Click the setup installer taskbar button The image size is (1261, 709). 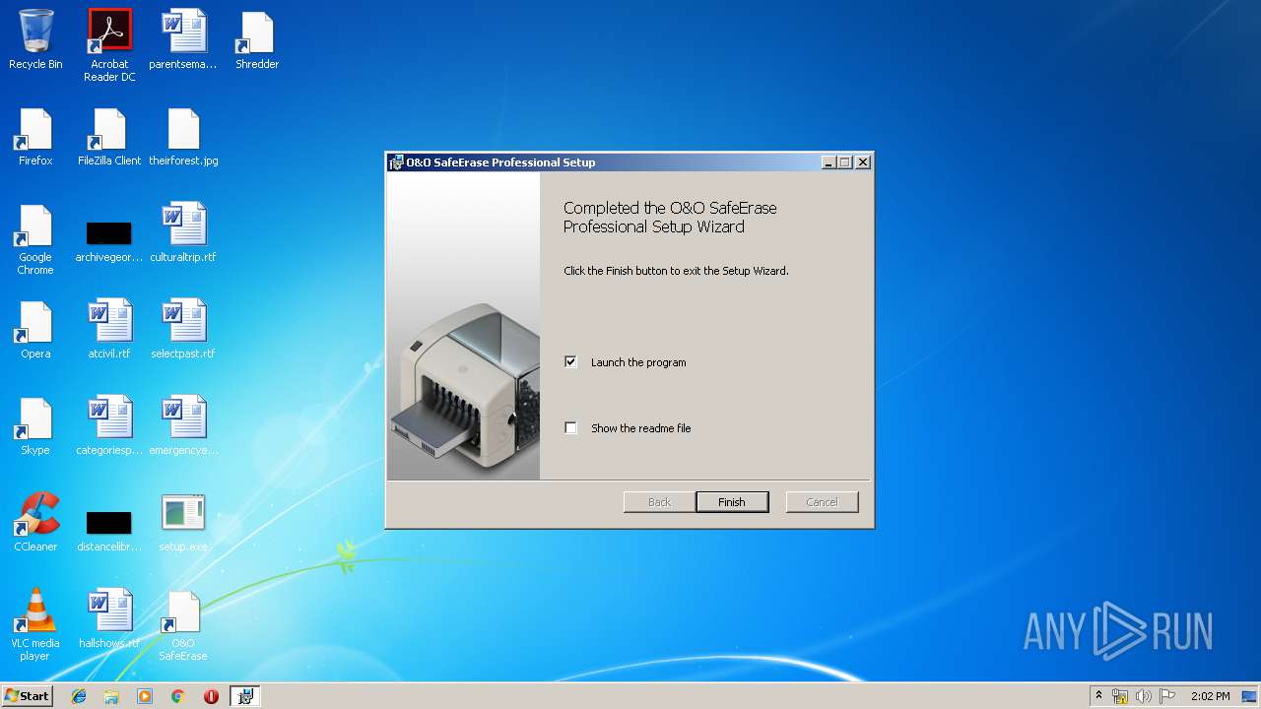pyautogui.click(x=245, y=696)
